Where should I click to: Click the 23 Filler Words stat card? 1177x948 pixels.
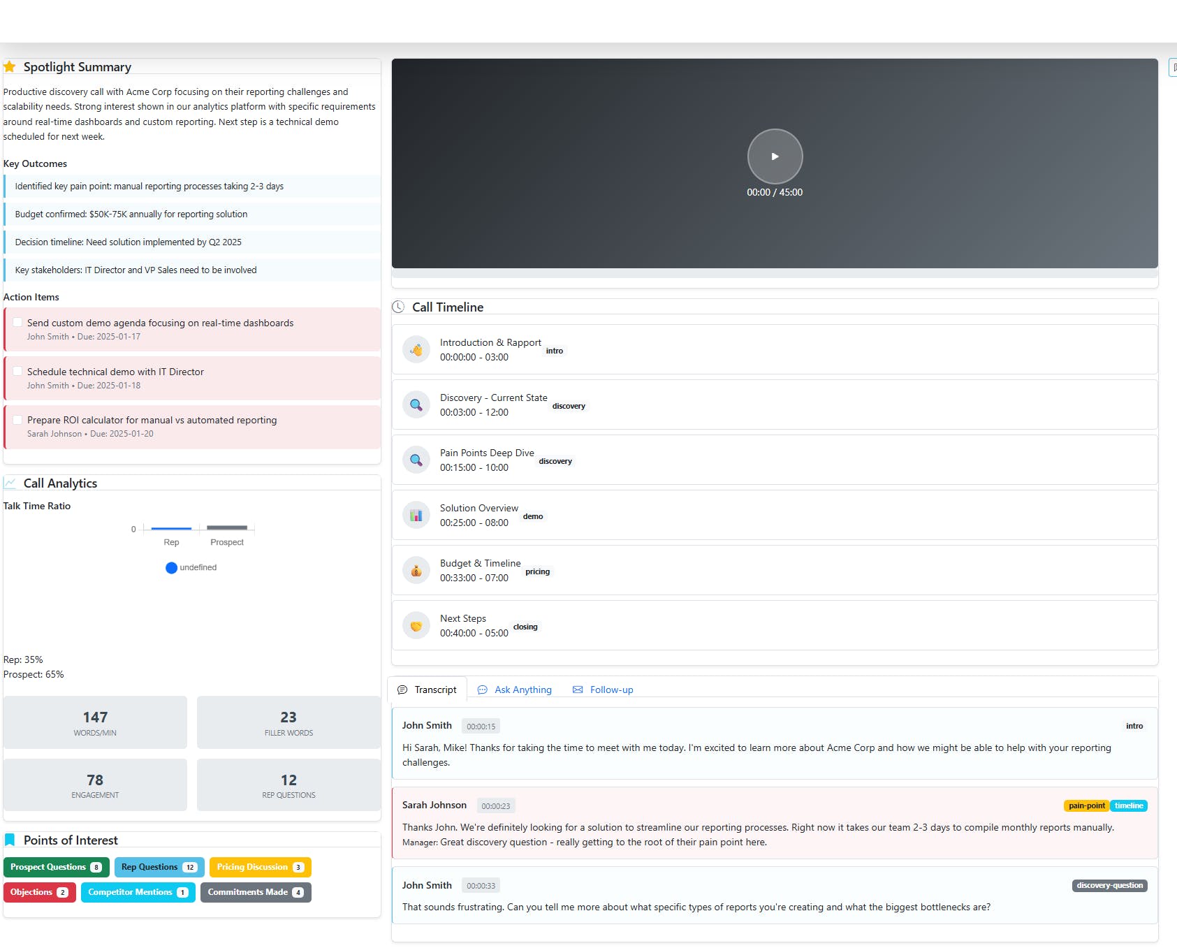coord(288,722)
